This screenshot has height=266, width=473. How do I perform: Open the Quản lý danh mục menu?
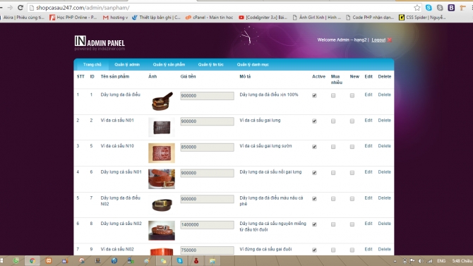253,64
